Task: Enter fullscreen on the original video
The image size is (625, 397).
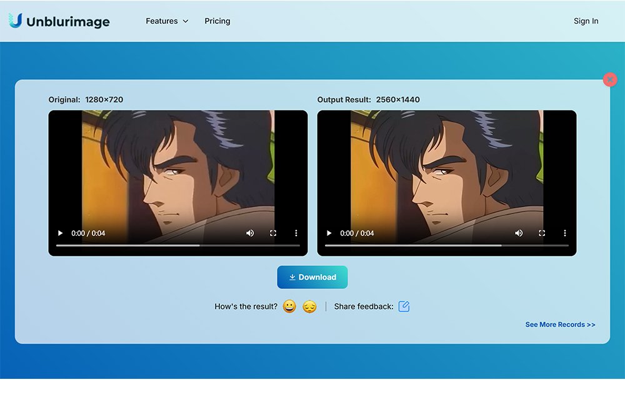Action: pyautogui.click(x=273, y=233)
